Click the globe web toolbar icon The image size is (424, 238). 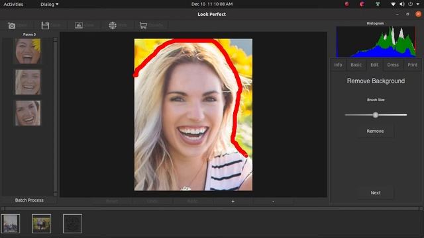click(113, 25)
